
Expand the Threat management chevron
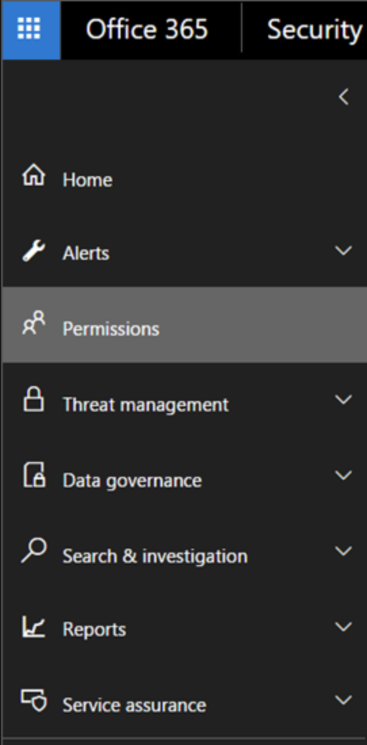click(343, 400)
